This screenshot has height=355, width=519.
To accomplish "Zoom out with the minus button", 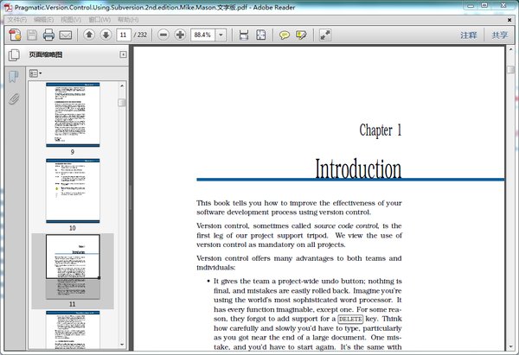I will pos(163,35).
